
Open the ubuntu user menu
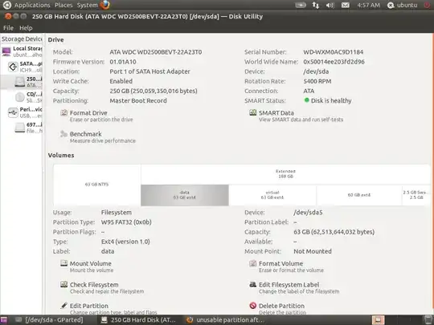pyautogui.click(x=402, y=5)
